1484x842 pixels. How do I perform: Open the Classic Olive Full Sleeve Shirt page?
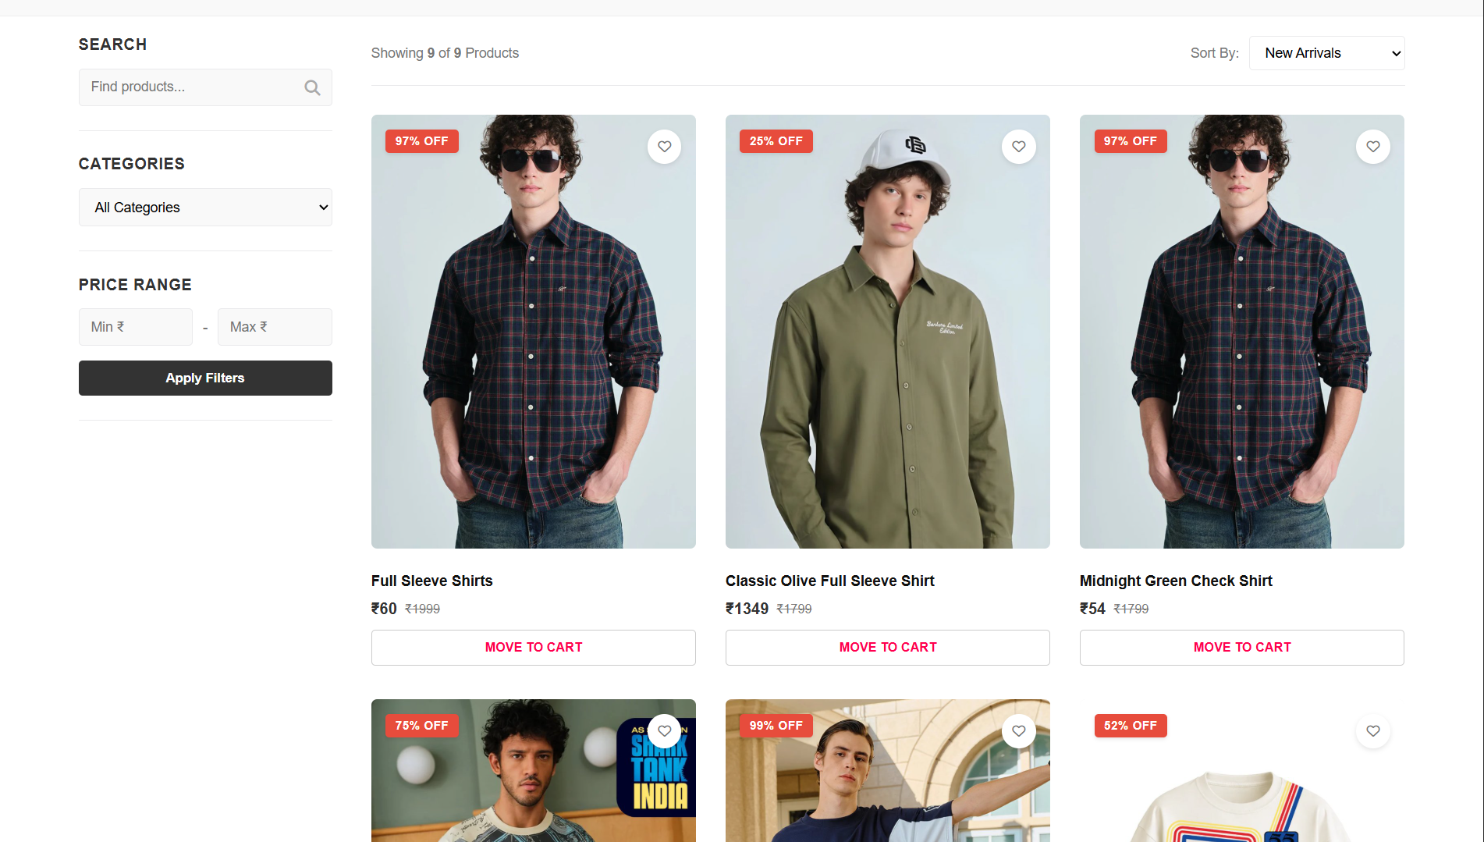tap(829, 581)
